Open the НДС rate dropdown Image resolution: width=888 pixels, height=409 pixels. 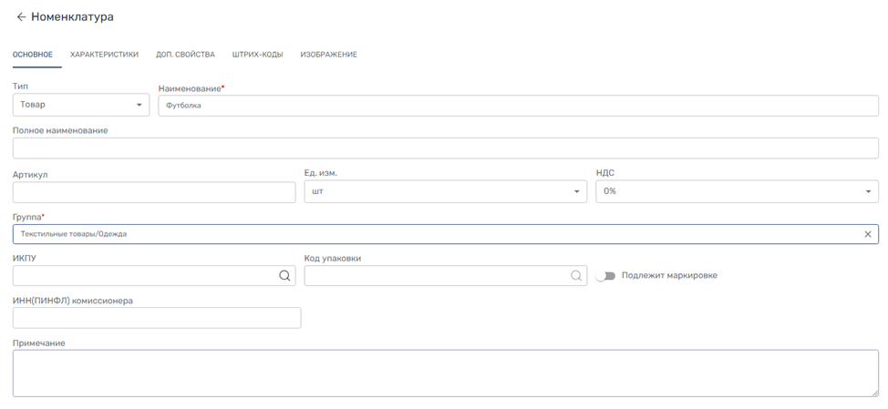[737, 191]
